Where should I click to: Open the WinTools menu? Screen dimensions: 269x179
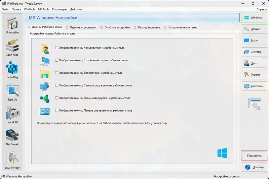pos(29,9)
